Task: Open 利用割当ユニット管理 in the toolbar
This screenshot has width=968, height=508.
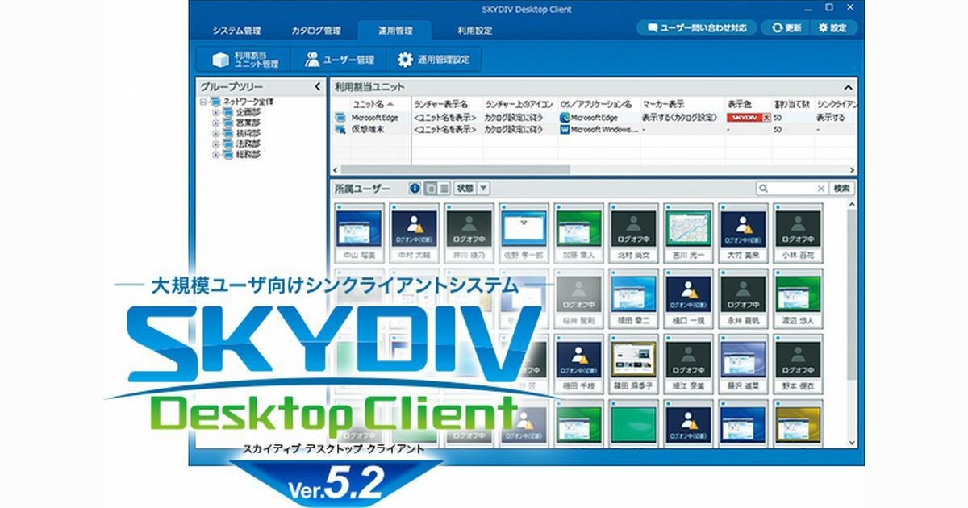Action: [x=245, y=59]
